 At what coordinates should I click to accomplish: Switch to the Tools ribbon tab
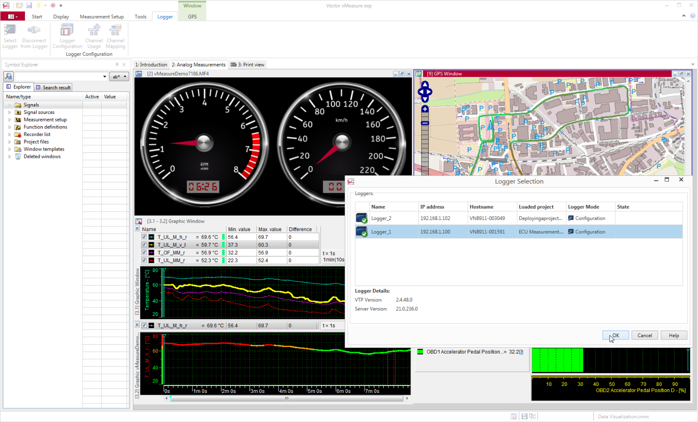tap(141, 16)
